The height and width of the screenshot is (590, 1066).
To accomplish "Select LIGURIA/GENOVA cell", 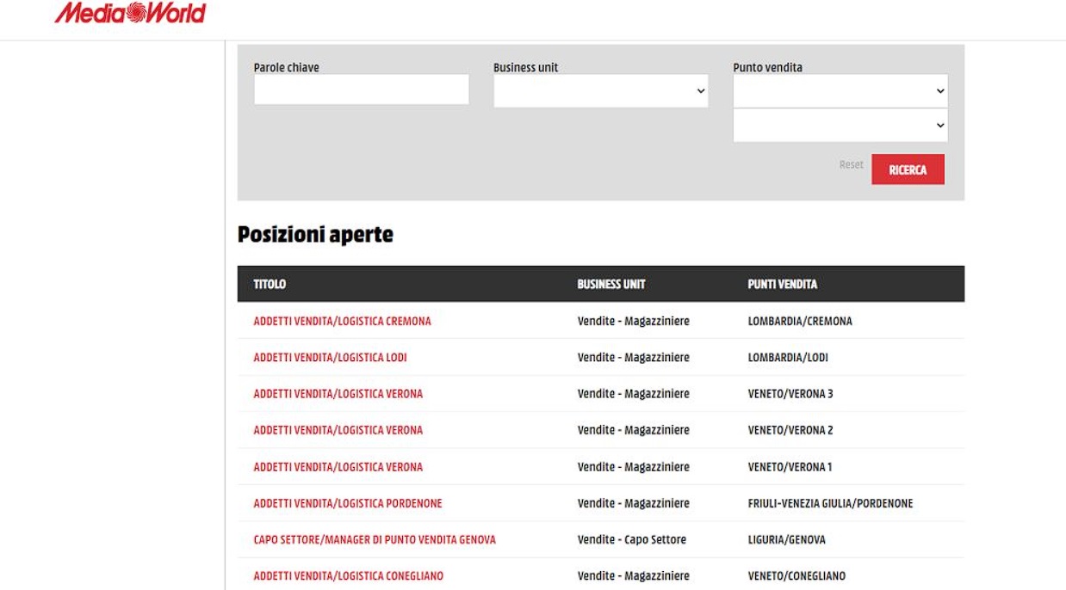I will click(x=786, y=540).
